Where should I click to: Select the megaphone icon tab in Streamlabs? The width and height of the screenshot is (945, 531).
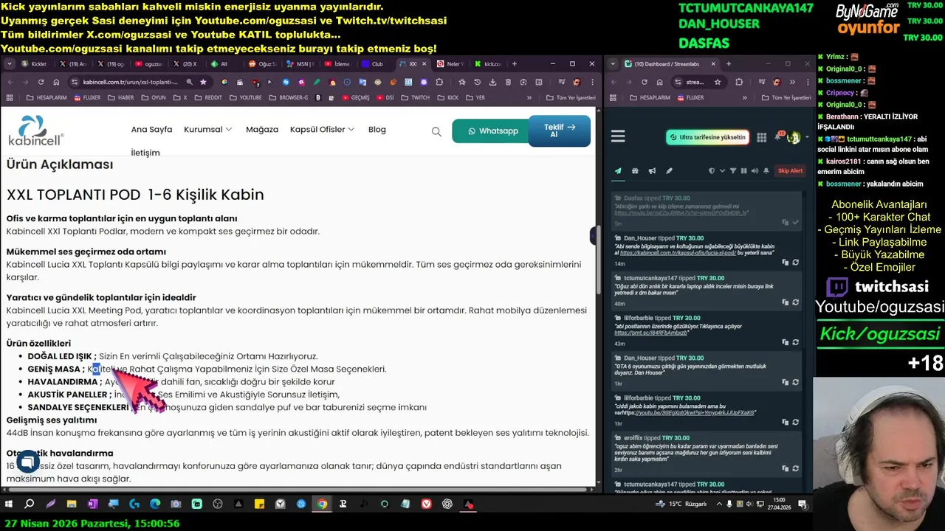pos(652,171)
